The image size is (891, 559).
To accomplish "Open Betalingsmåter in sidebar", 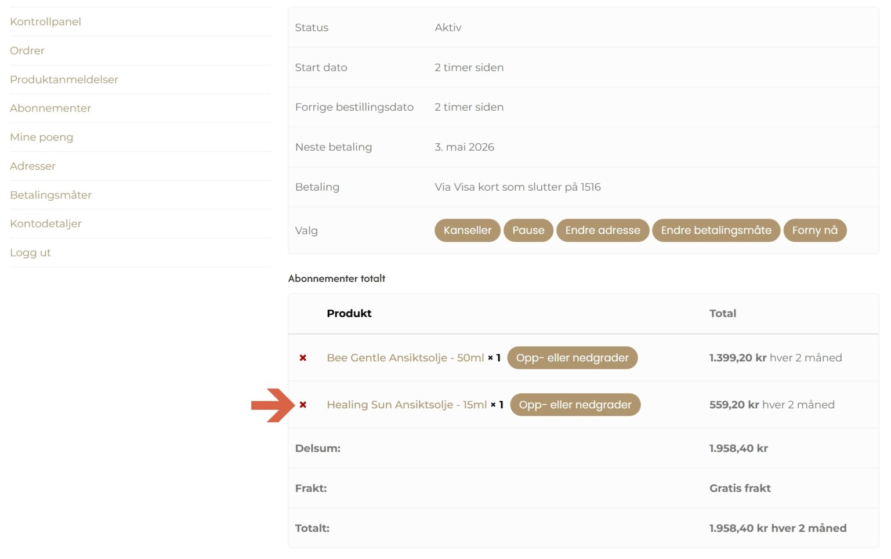I will pyautogui.click(x=51, y=195).
